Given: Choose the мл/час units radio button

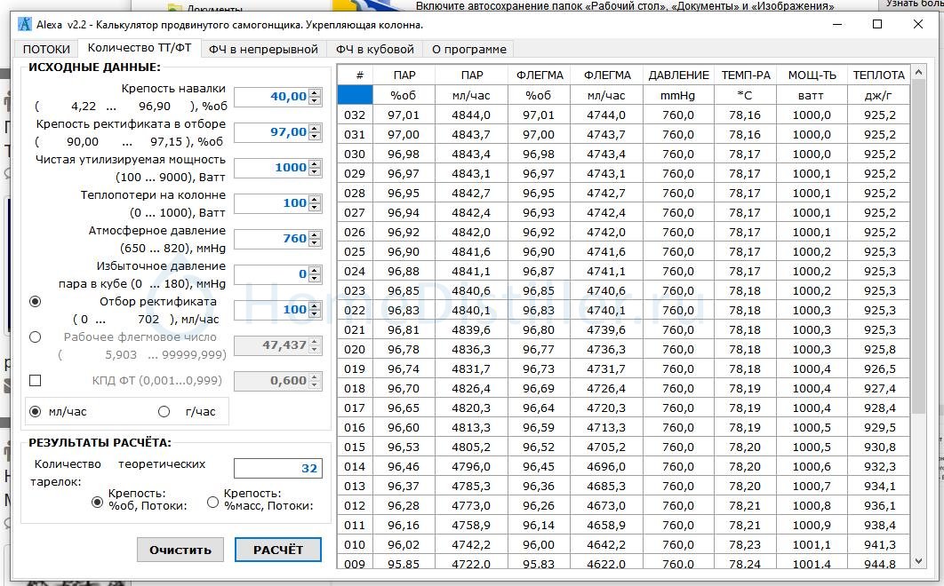Looking at the screenshot, I should [36, 411].
